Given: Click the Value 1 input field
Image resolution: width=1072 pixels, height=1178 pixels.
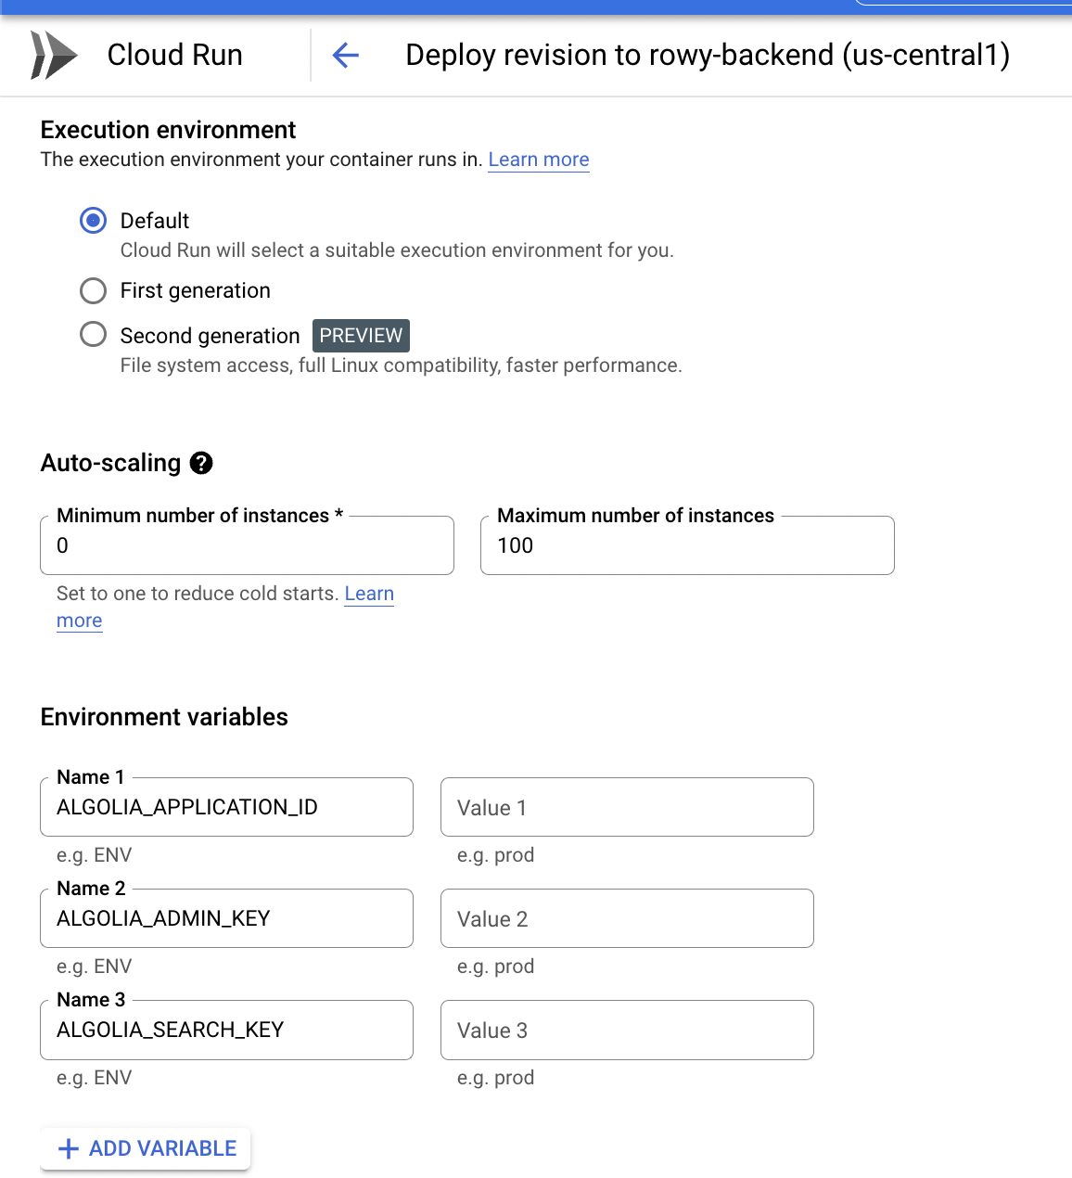Looking at the screenshot, I should (627, 807).
